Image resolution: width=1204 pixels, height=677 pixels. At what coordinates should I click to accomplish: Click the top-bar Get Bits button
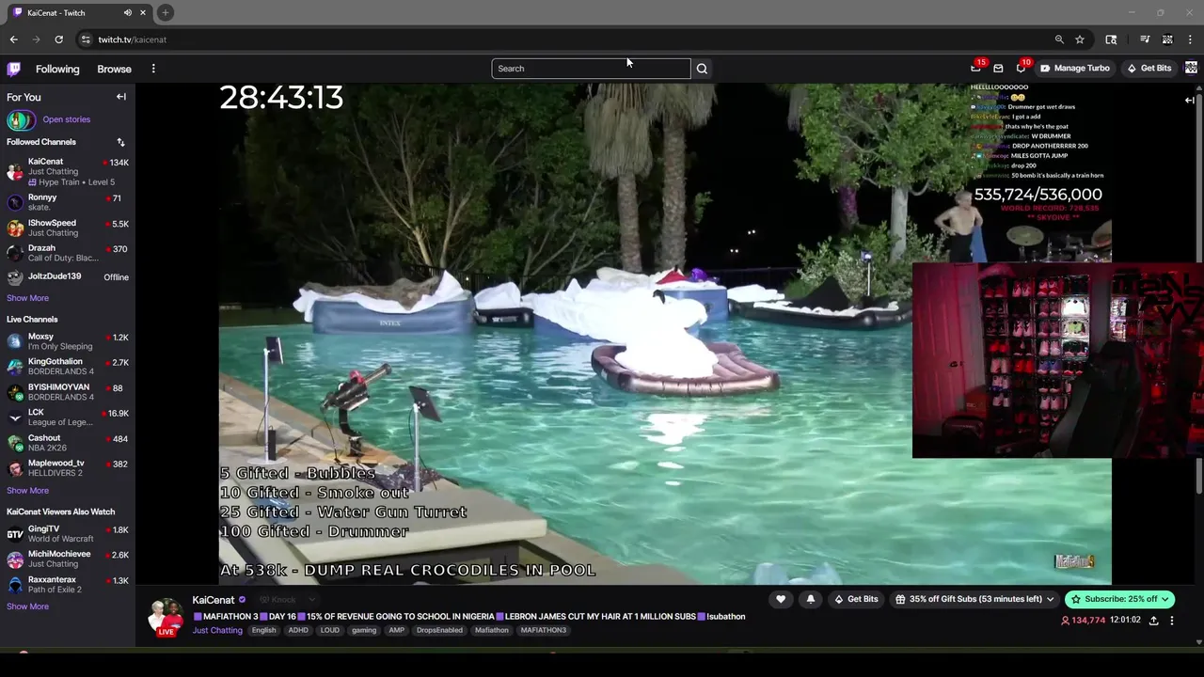coord(1149,69)
